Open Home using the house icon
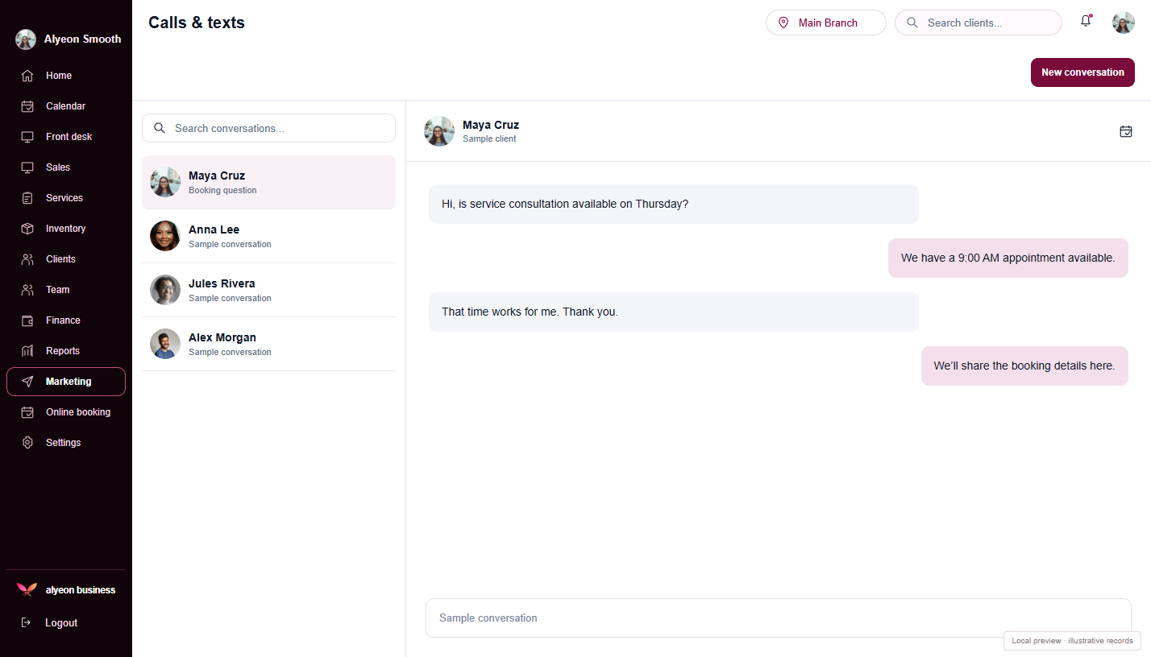The height and width of the screenshot is (657, 1151). 27,76
